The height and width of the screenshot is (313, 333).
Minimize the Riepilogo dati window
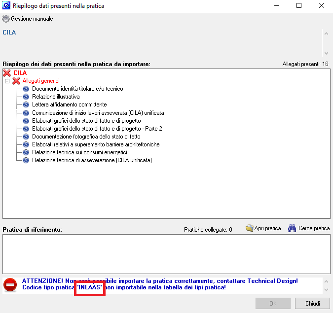(277, 5)
